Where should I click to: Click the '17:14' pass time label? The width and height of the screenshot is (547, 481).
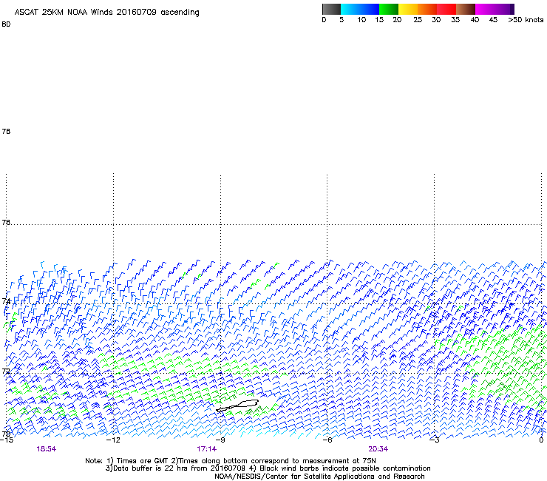click(206, 449)
